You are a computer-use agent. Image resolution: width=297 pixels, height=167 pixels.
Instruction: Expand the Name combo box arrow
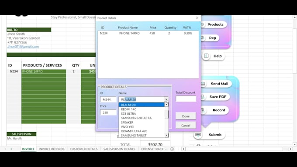pyautogui.click(x=166, y=99)
